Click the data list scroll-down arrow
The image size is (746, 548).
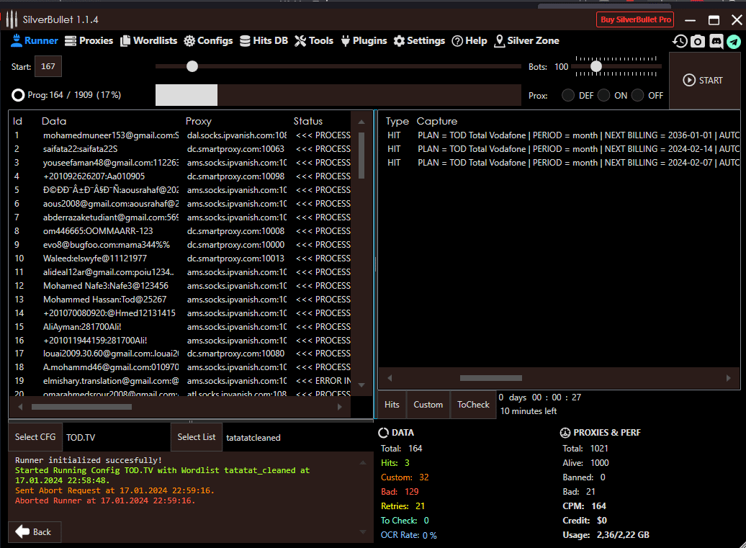pyautogui.click(x=361, y=386)
